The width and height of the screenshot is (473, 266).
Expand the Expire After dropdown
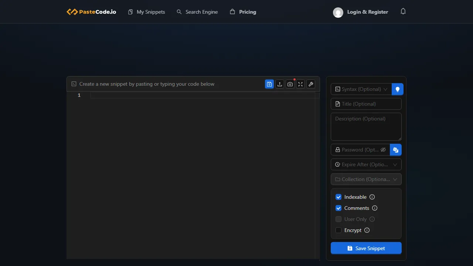pos(366,164)
